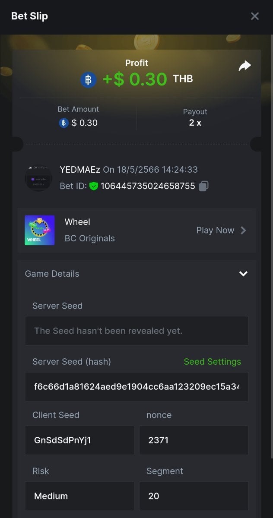Image resolution: width=273 pixels, height=518 pixels.
Task: Click the Client Seed field
Action: click(x=79, y=440)
